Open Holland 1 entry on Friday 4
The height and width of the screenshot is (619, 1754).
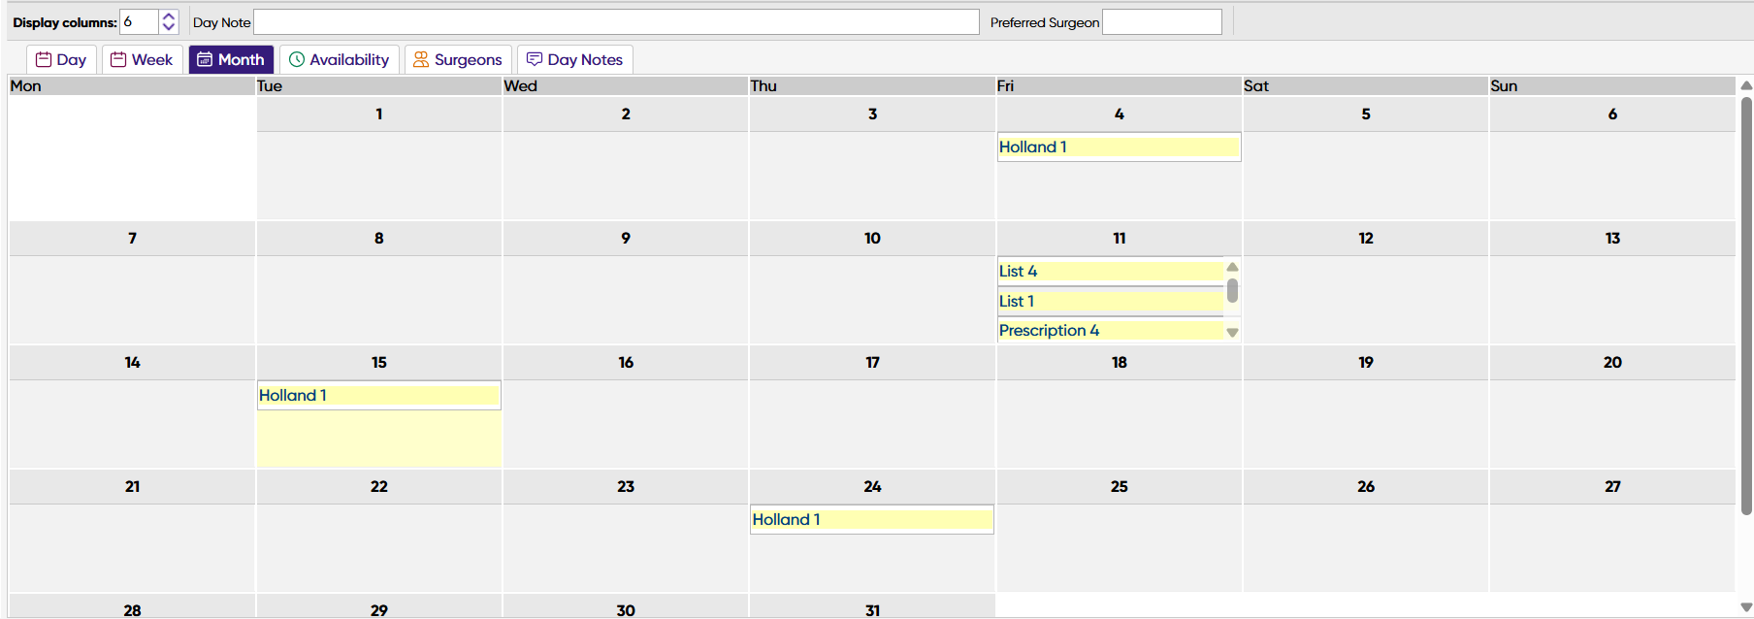pos(1119,147)
